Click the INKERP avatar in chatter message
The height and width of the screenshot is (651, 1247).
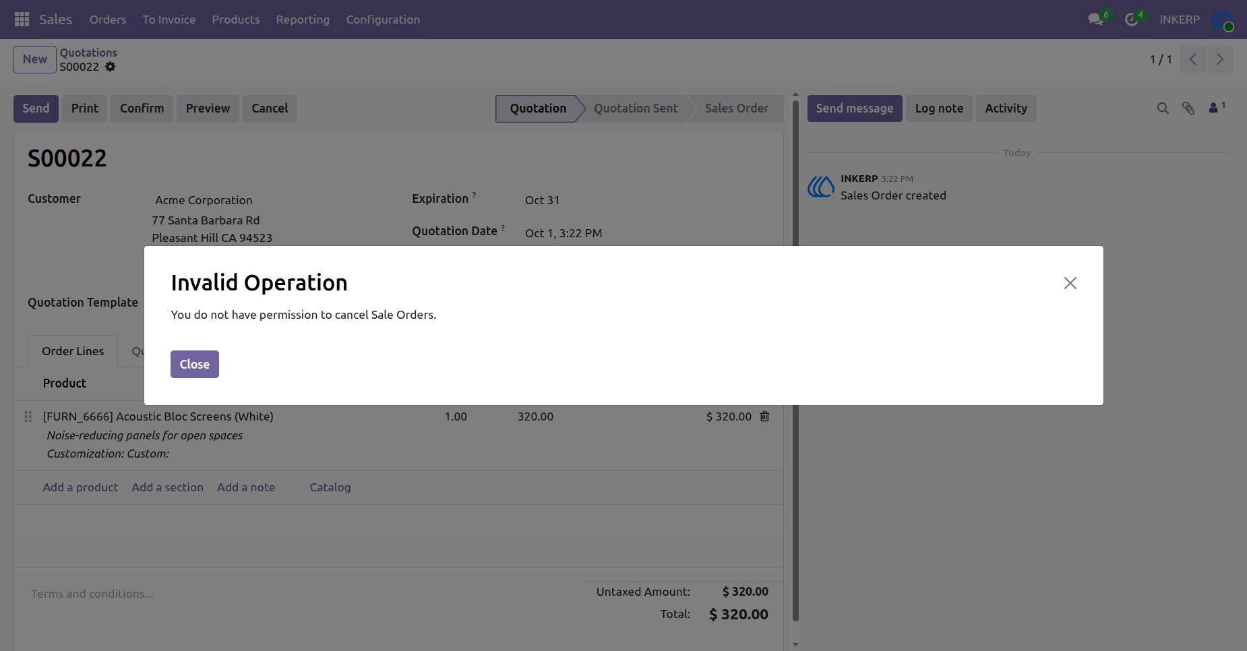point(821,187)
